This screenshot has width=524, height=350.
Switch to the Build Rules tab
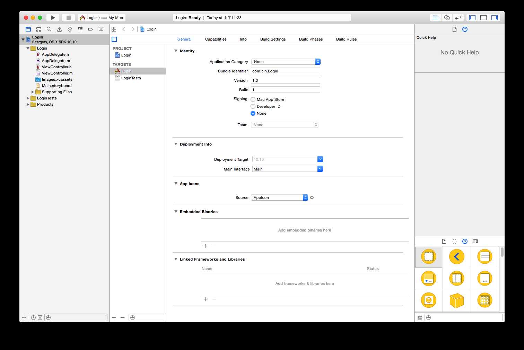346,39
